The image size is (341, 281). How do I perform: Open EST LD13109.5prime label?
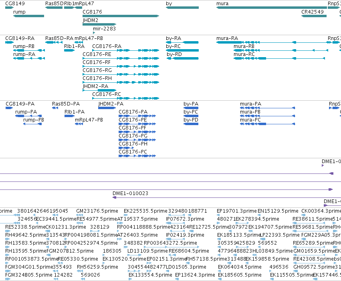[x=148, y=251]
